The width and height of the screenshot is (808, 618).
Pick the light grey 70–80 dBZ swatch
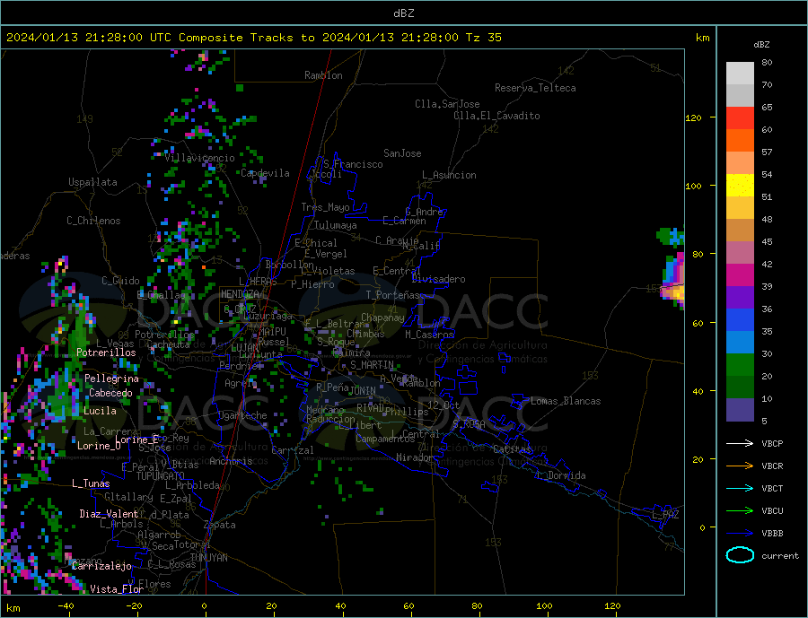pyautogui.click(x=740, y=74)
